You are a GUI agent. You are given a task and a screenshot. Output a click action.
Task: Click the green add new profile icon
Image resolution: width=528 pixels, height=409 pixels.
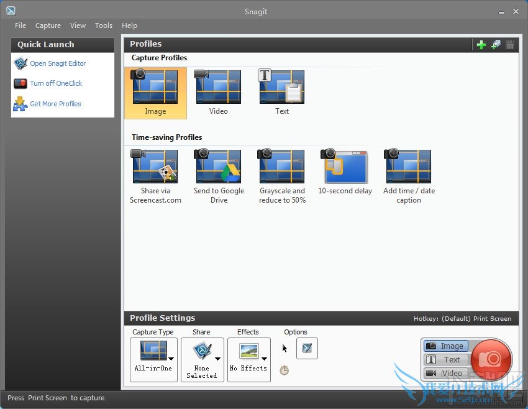(481, 44)
